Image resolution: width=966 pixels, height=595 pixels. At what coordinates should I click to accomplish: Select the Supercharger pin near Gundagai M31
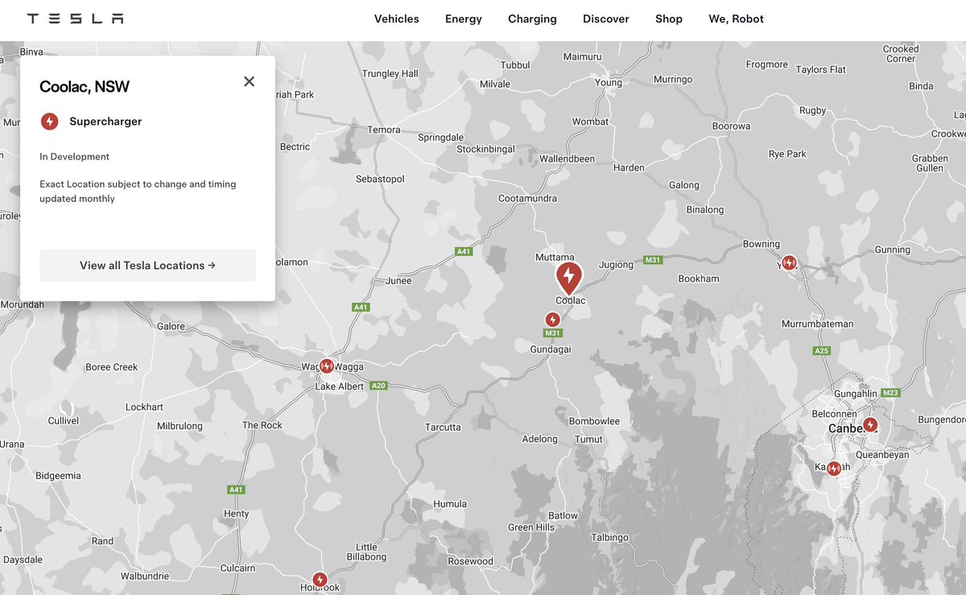552,320
